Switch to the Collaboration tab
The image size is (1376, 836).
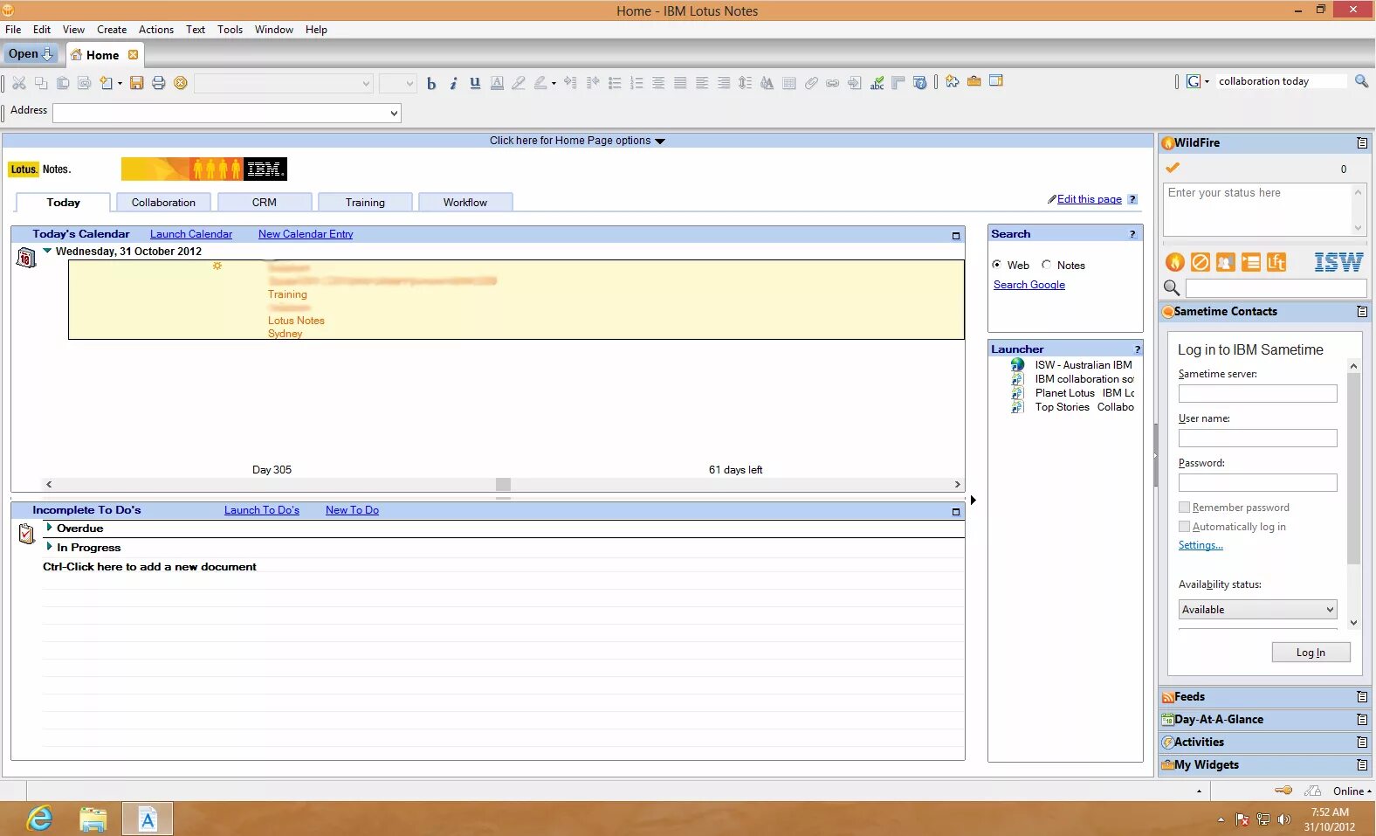163,203
